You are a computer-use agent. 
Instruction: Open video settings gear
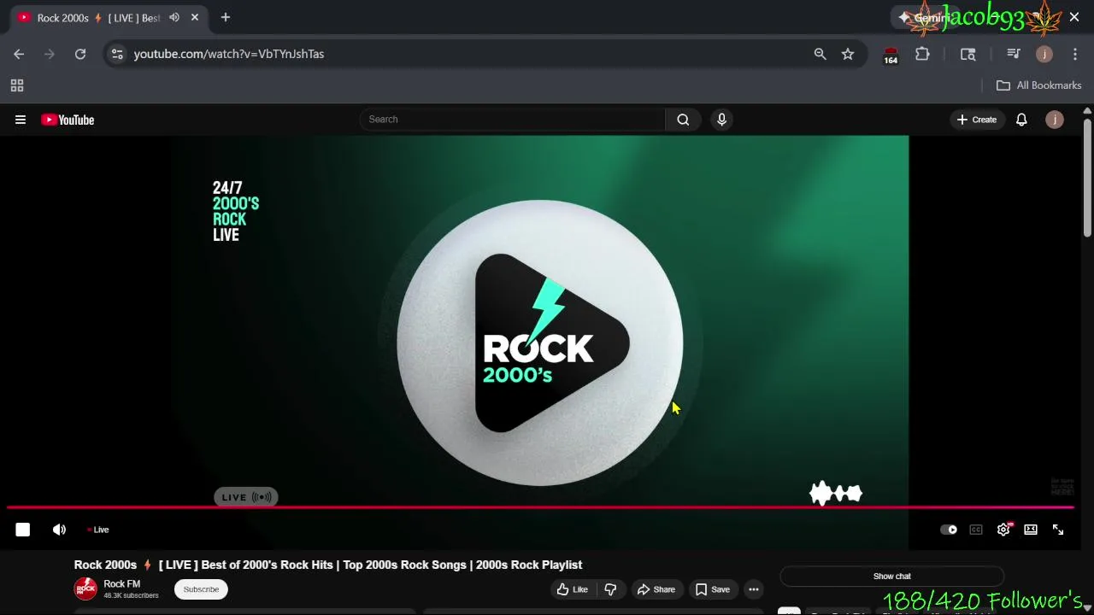pyautogui.click(x=1003, y=530)
